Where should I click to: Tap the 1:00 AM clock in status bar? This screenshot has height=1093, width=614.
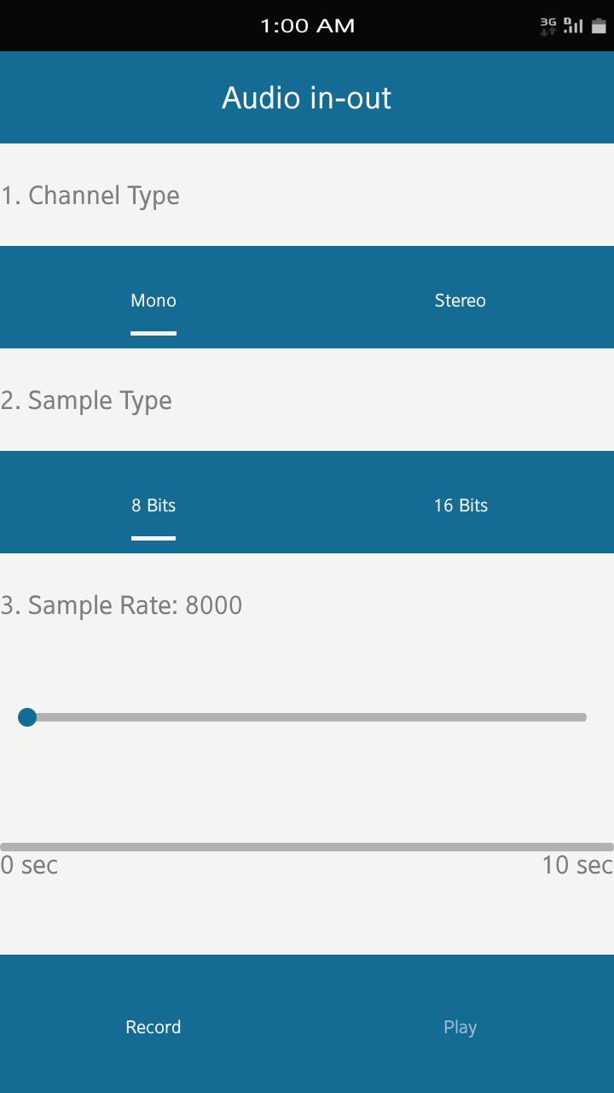(x=307, y=26)
